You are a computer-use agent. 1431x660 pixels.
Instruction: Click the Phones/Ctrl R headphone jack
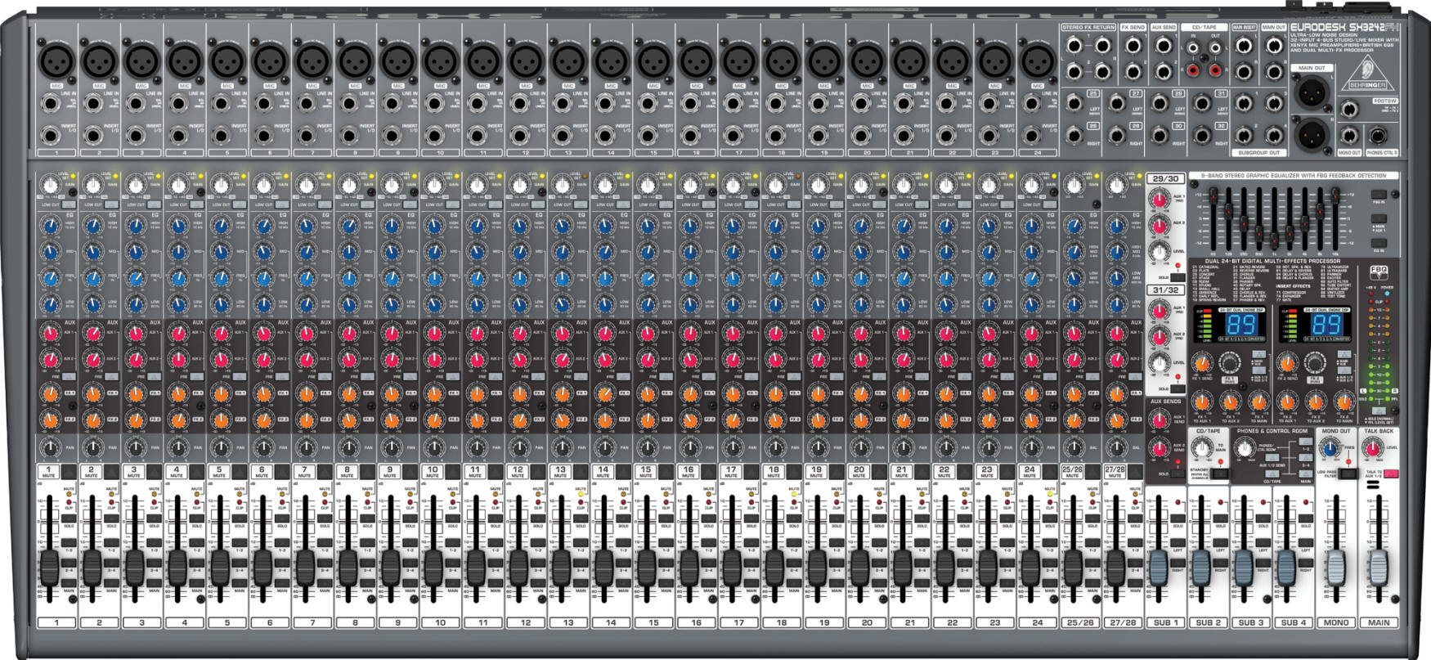coord(1378,137)
